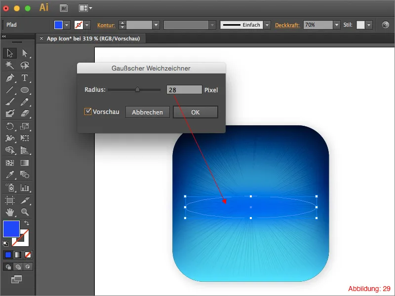This screenshot has height=296, width=395.
Task: Select the Selection tool (black arrow)
Action: point(10,53)
